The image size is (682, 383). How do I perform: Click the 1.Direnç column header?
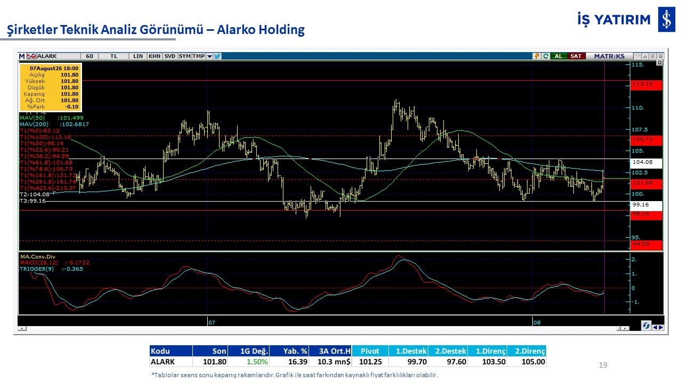pyautogui.click(x=487, y=351)
